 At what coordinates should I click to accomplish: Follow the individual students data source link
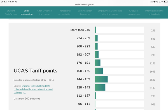click(x=33, y=89)
